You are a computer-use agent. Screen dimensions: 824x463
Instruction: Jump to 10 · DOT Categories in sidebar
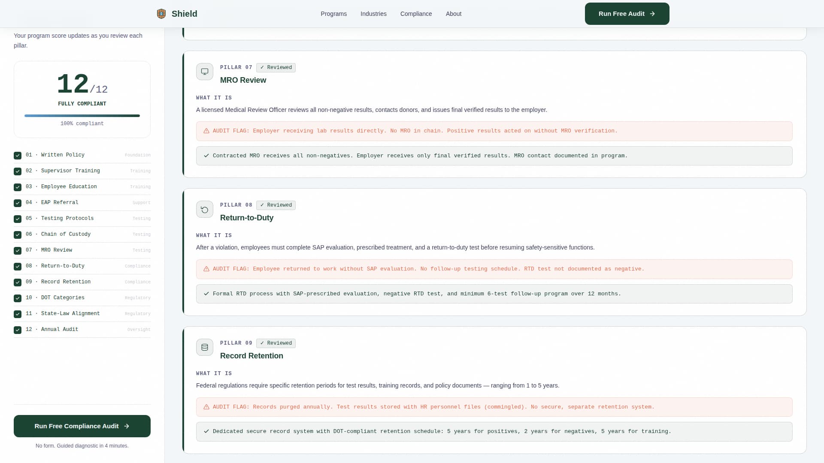tap(82, 298)
